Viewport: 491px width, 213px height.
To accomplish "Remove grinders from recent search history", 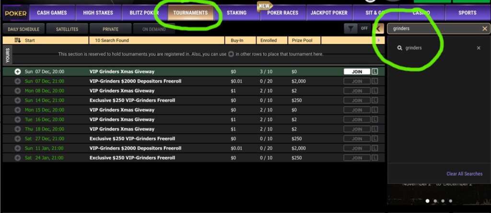I will [x=478, y=48].
